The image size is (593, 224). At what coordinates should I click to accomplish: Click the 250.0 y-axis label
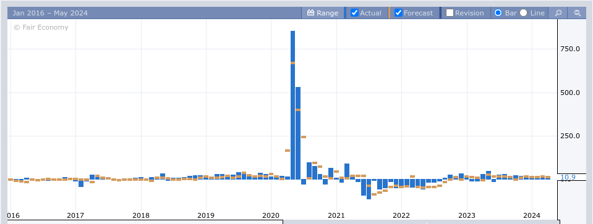pyautogui.click(x=570, y=136)
